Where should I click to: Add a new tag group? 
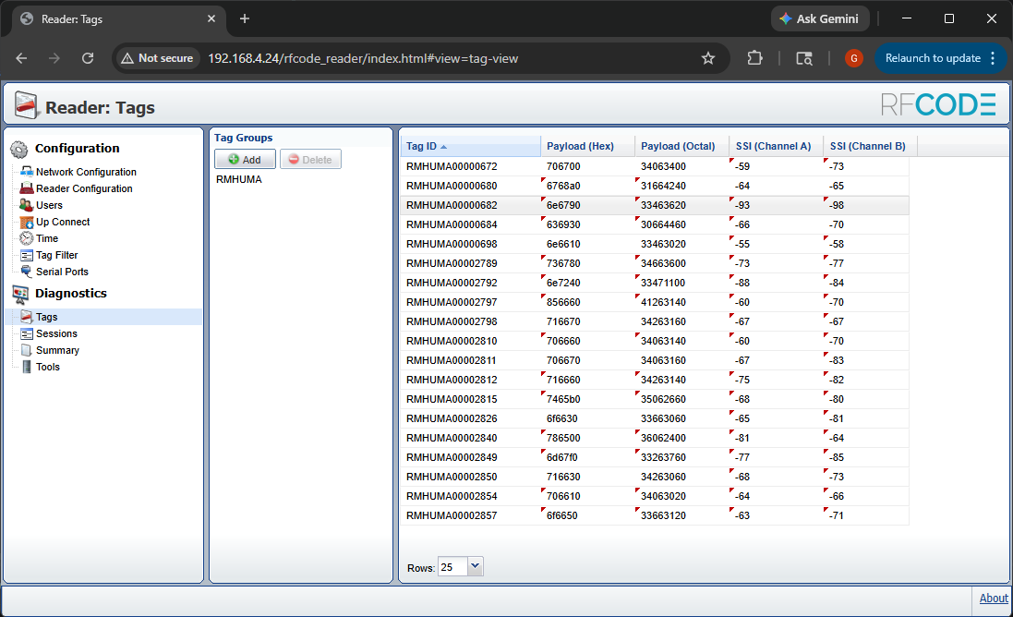[245, 160]
